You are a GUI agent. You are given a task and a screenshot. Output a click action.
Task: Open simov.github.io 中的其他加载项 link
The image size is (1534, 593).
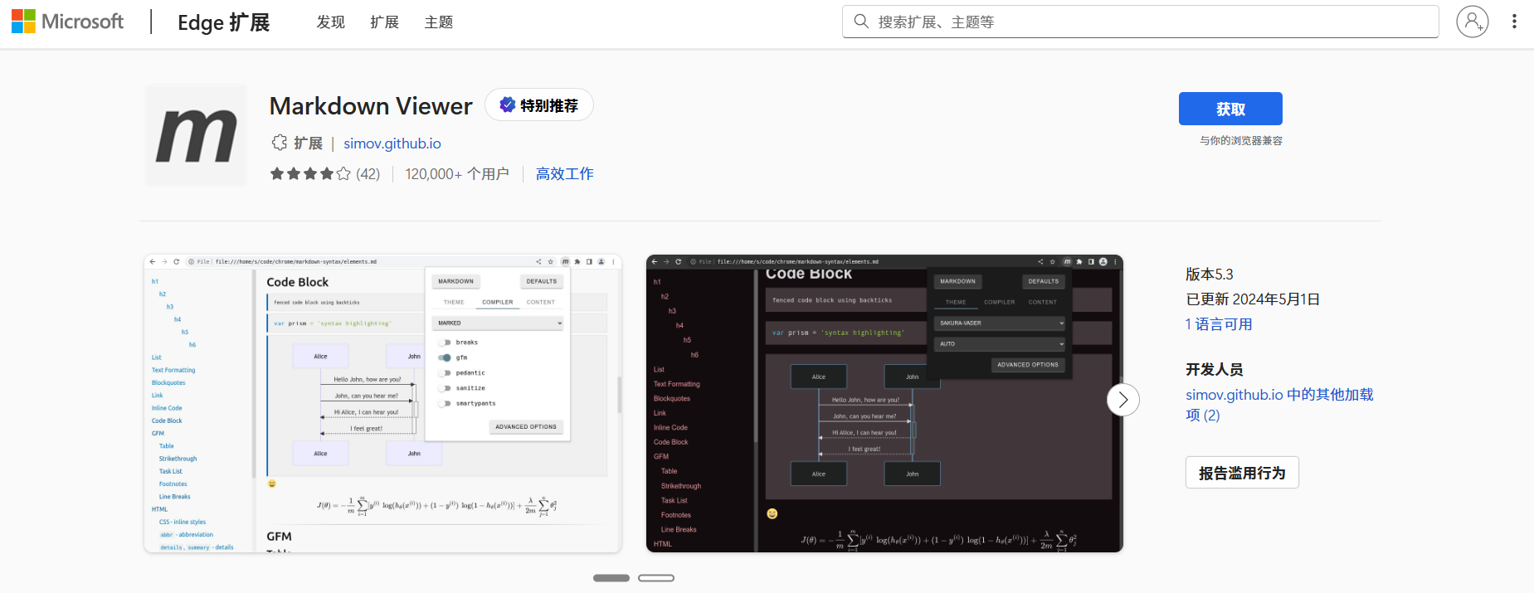(1279, 405)
